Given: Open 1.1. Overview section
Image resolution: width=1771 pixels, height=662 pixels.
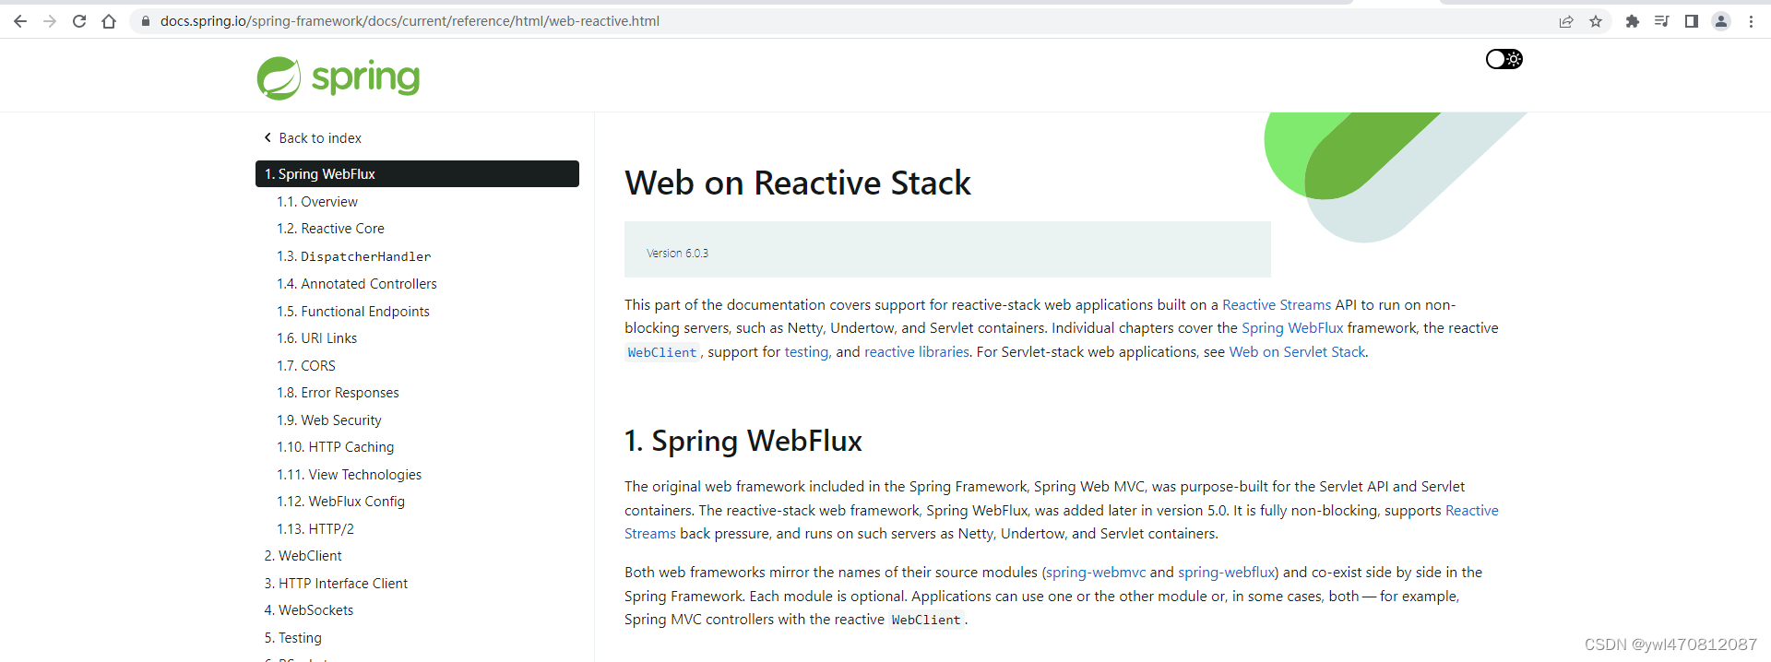Looking at the screenshot, I should [316, 202].
